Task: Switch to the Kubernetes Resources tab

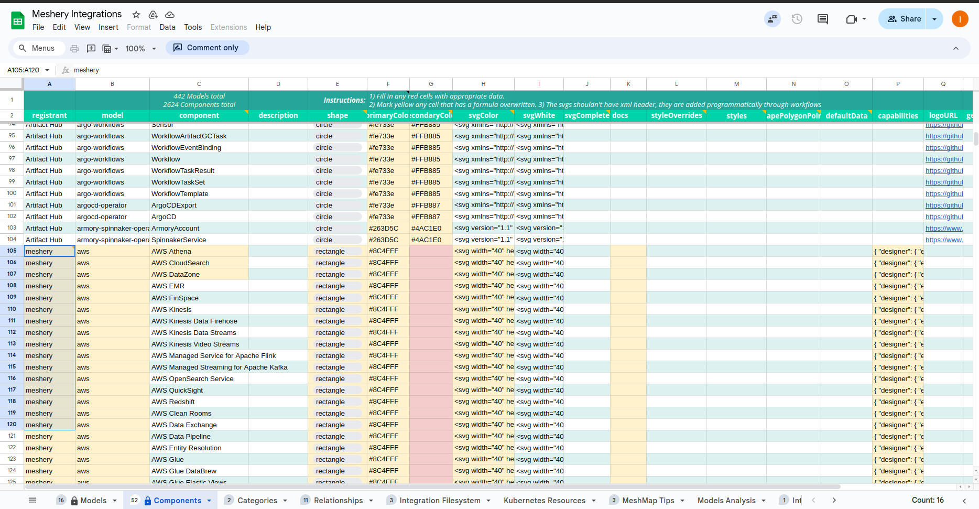Action: [545, 501]
